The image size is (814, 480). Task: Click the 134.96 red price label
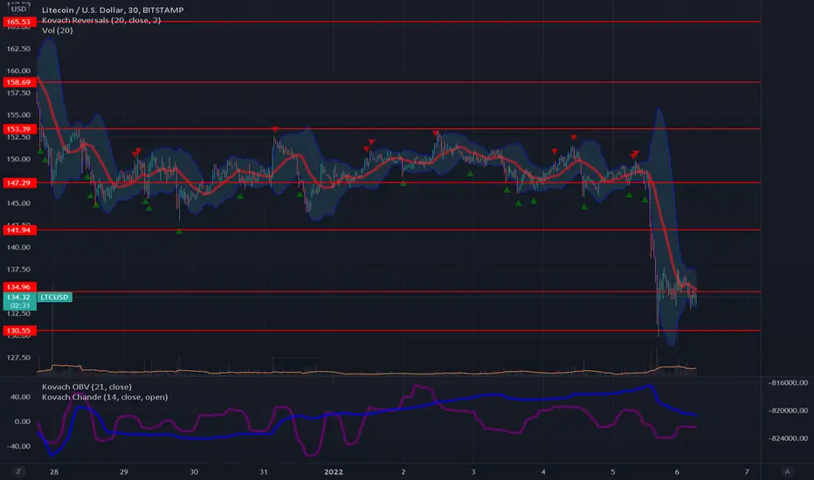[19, 287]
